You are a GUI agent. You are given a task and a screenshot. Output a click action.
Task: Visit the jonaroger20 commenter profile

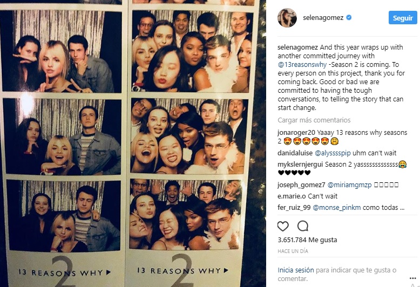click(296, 133)
